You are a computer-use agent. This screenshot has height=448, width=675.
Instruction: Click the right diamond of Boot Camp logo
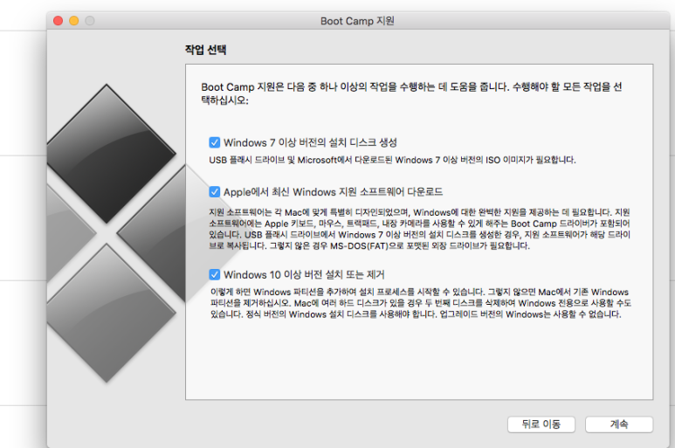click(x=153, y=233)
